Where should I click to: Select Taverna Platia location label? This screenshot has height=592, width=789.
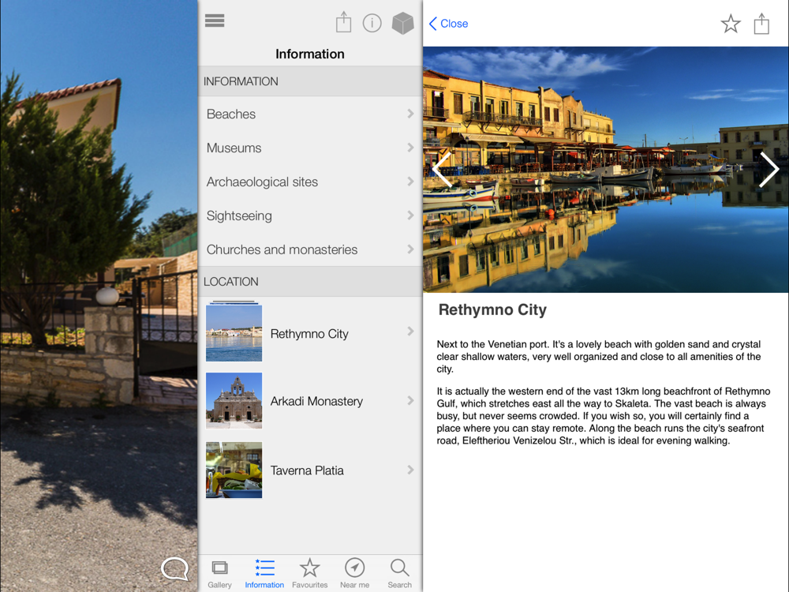pyautogui.click(x=307, y=470)
